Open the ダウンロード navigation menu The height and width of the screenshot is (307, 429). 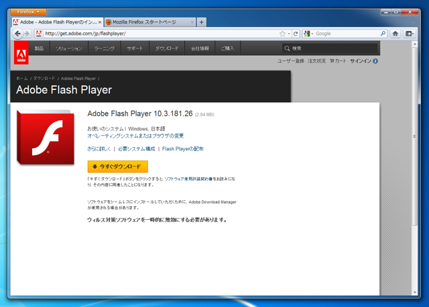pyautogui.click(x=167, y=48)
